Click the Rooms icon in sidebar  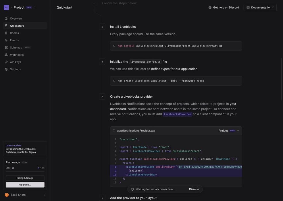tap(6, 33)
